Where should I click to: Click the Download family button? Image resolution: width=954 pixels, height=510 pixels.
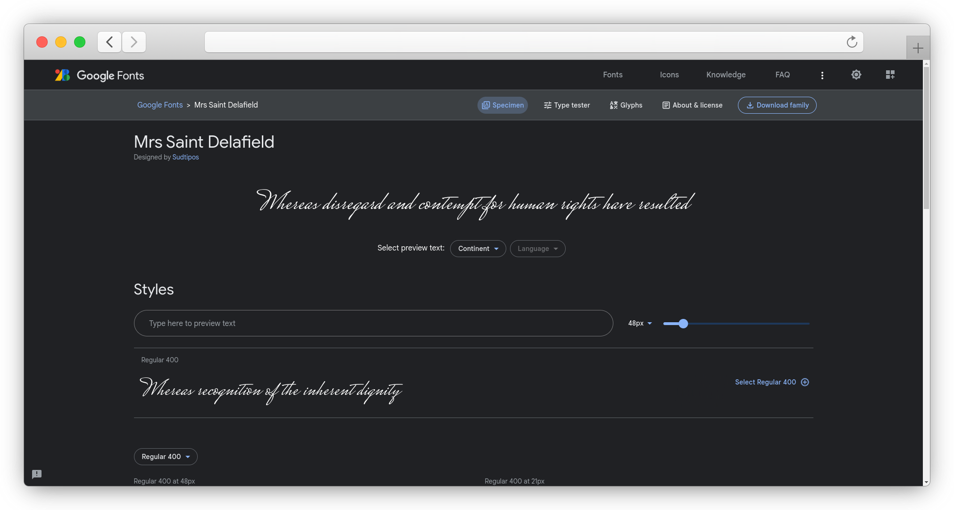click(777, 105)
